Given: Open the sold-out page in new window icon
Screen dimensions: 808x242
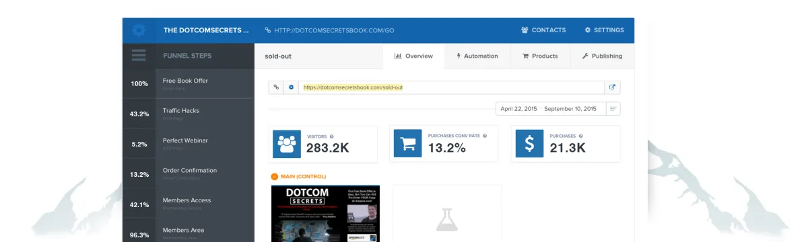Looking at the screenshot, I should pyautogui.click(x=612, y=87).
